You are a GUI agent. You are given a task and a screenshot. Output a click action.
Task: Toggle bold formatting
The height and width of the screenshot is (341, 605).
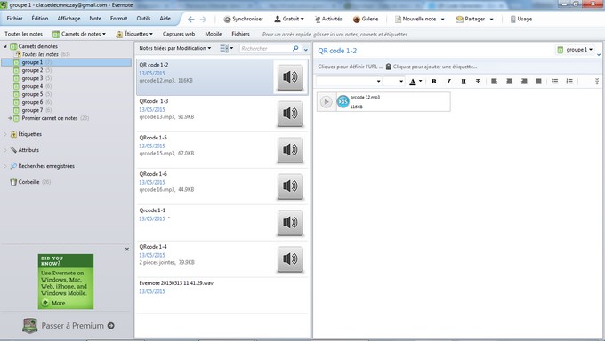coord(433,82)
